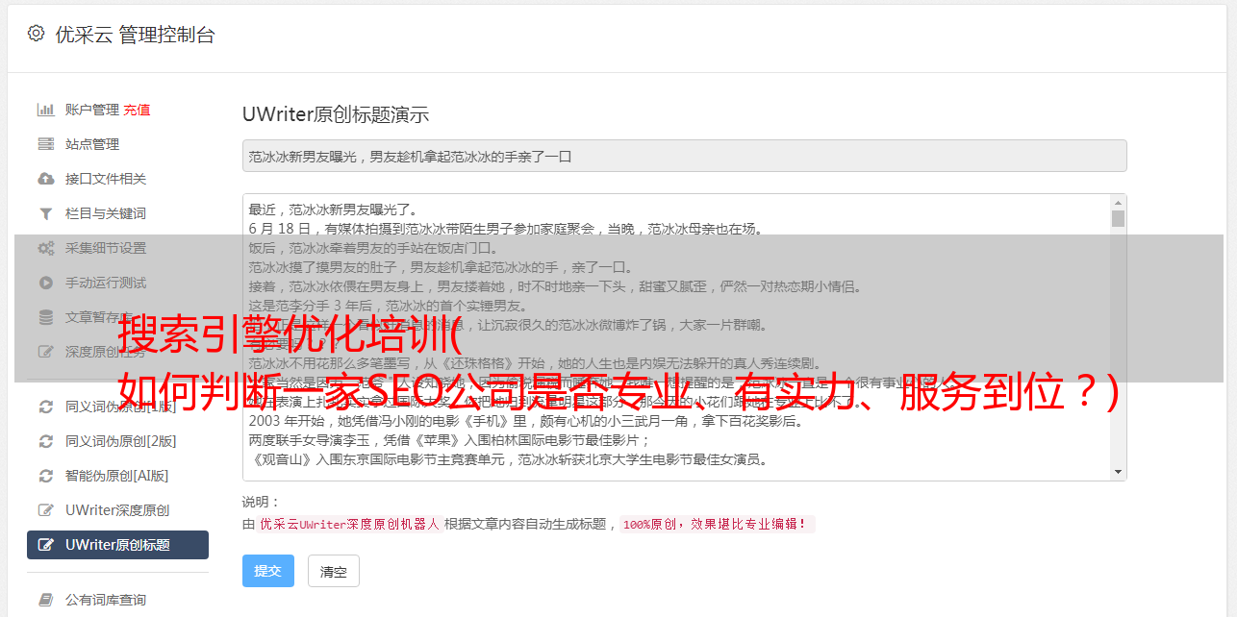Click the book icon for 公有词库查询
This screenshot has width=1237, height=617.
pyautogui.click(x=45, y=600)
